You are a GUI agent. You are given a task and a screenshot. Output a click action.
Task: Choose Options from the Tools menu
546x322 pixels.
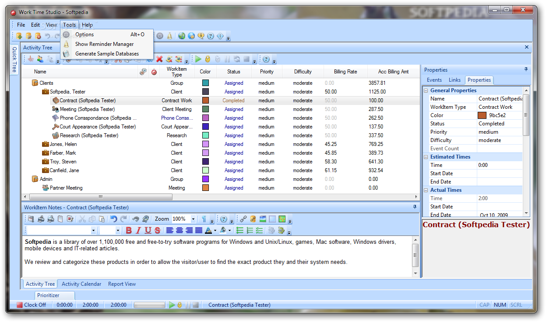coord(107,35)
